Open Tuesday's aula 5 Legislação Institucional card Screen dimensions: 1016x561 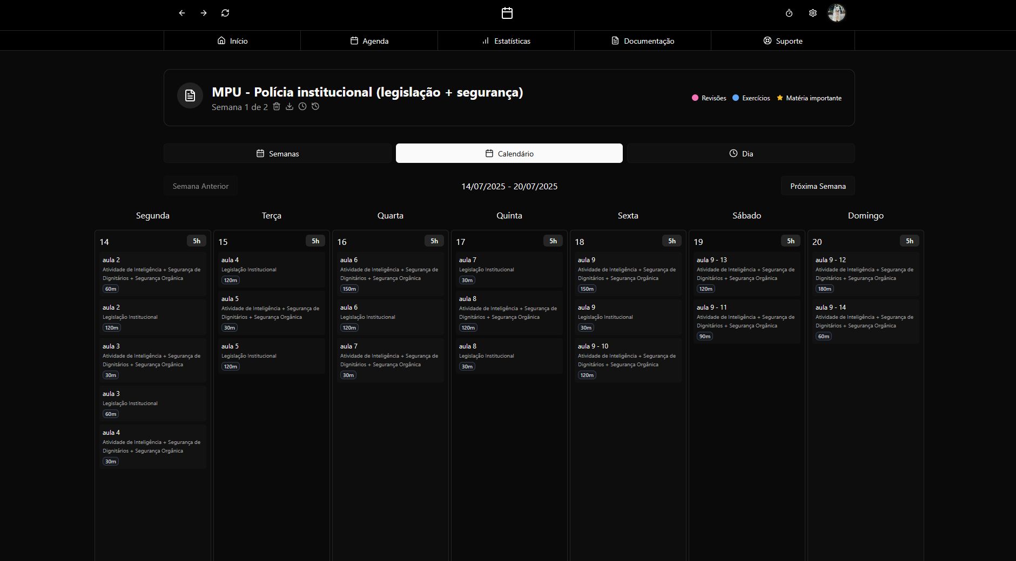[272, 356]
